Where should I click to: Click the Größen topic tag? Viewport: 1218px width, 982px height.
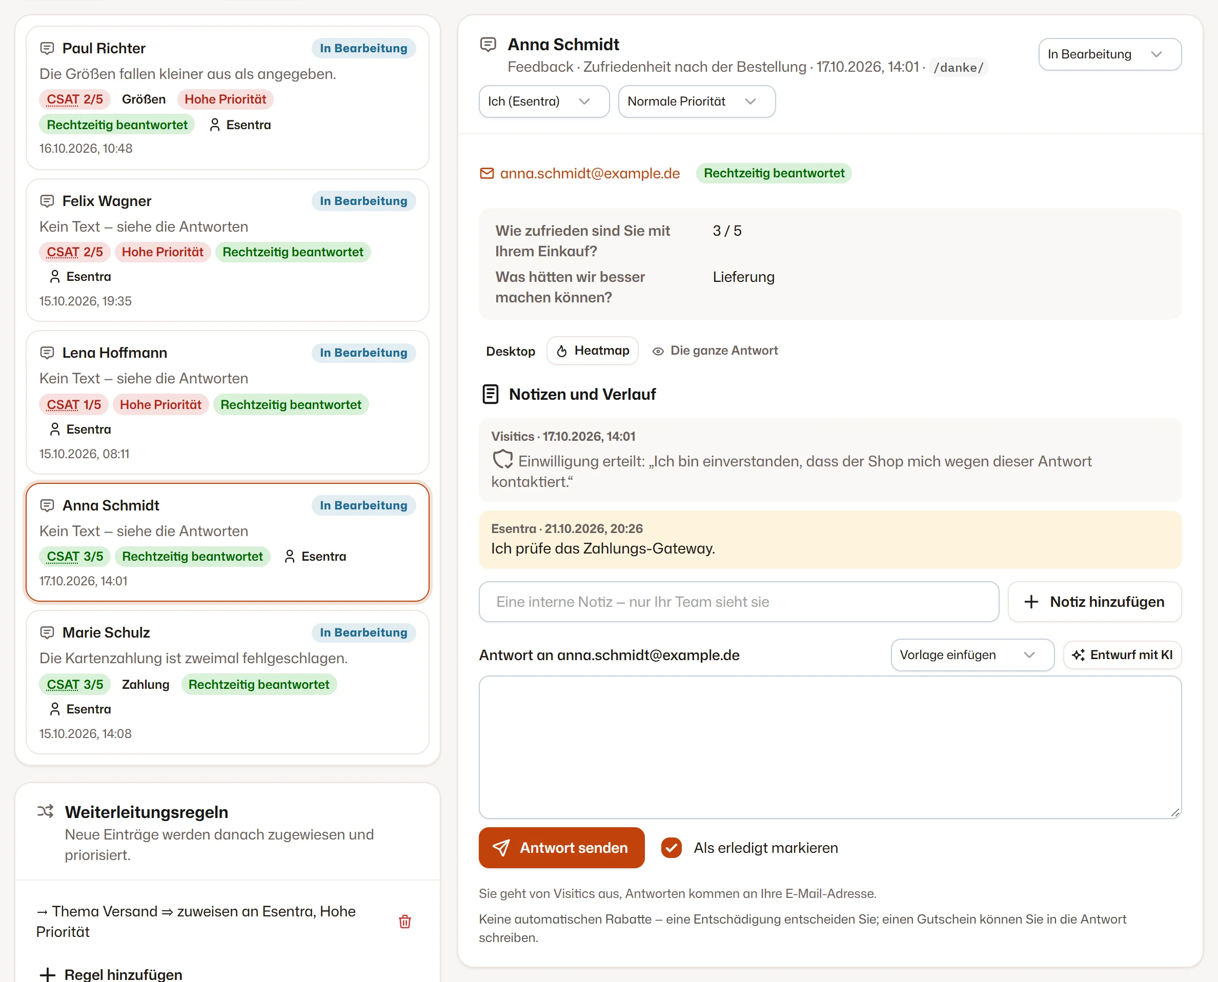144,99
